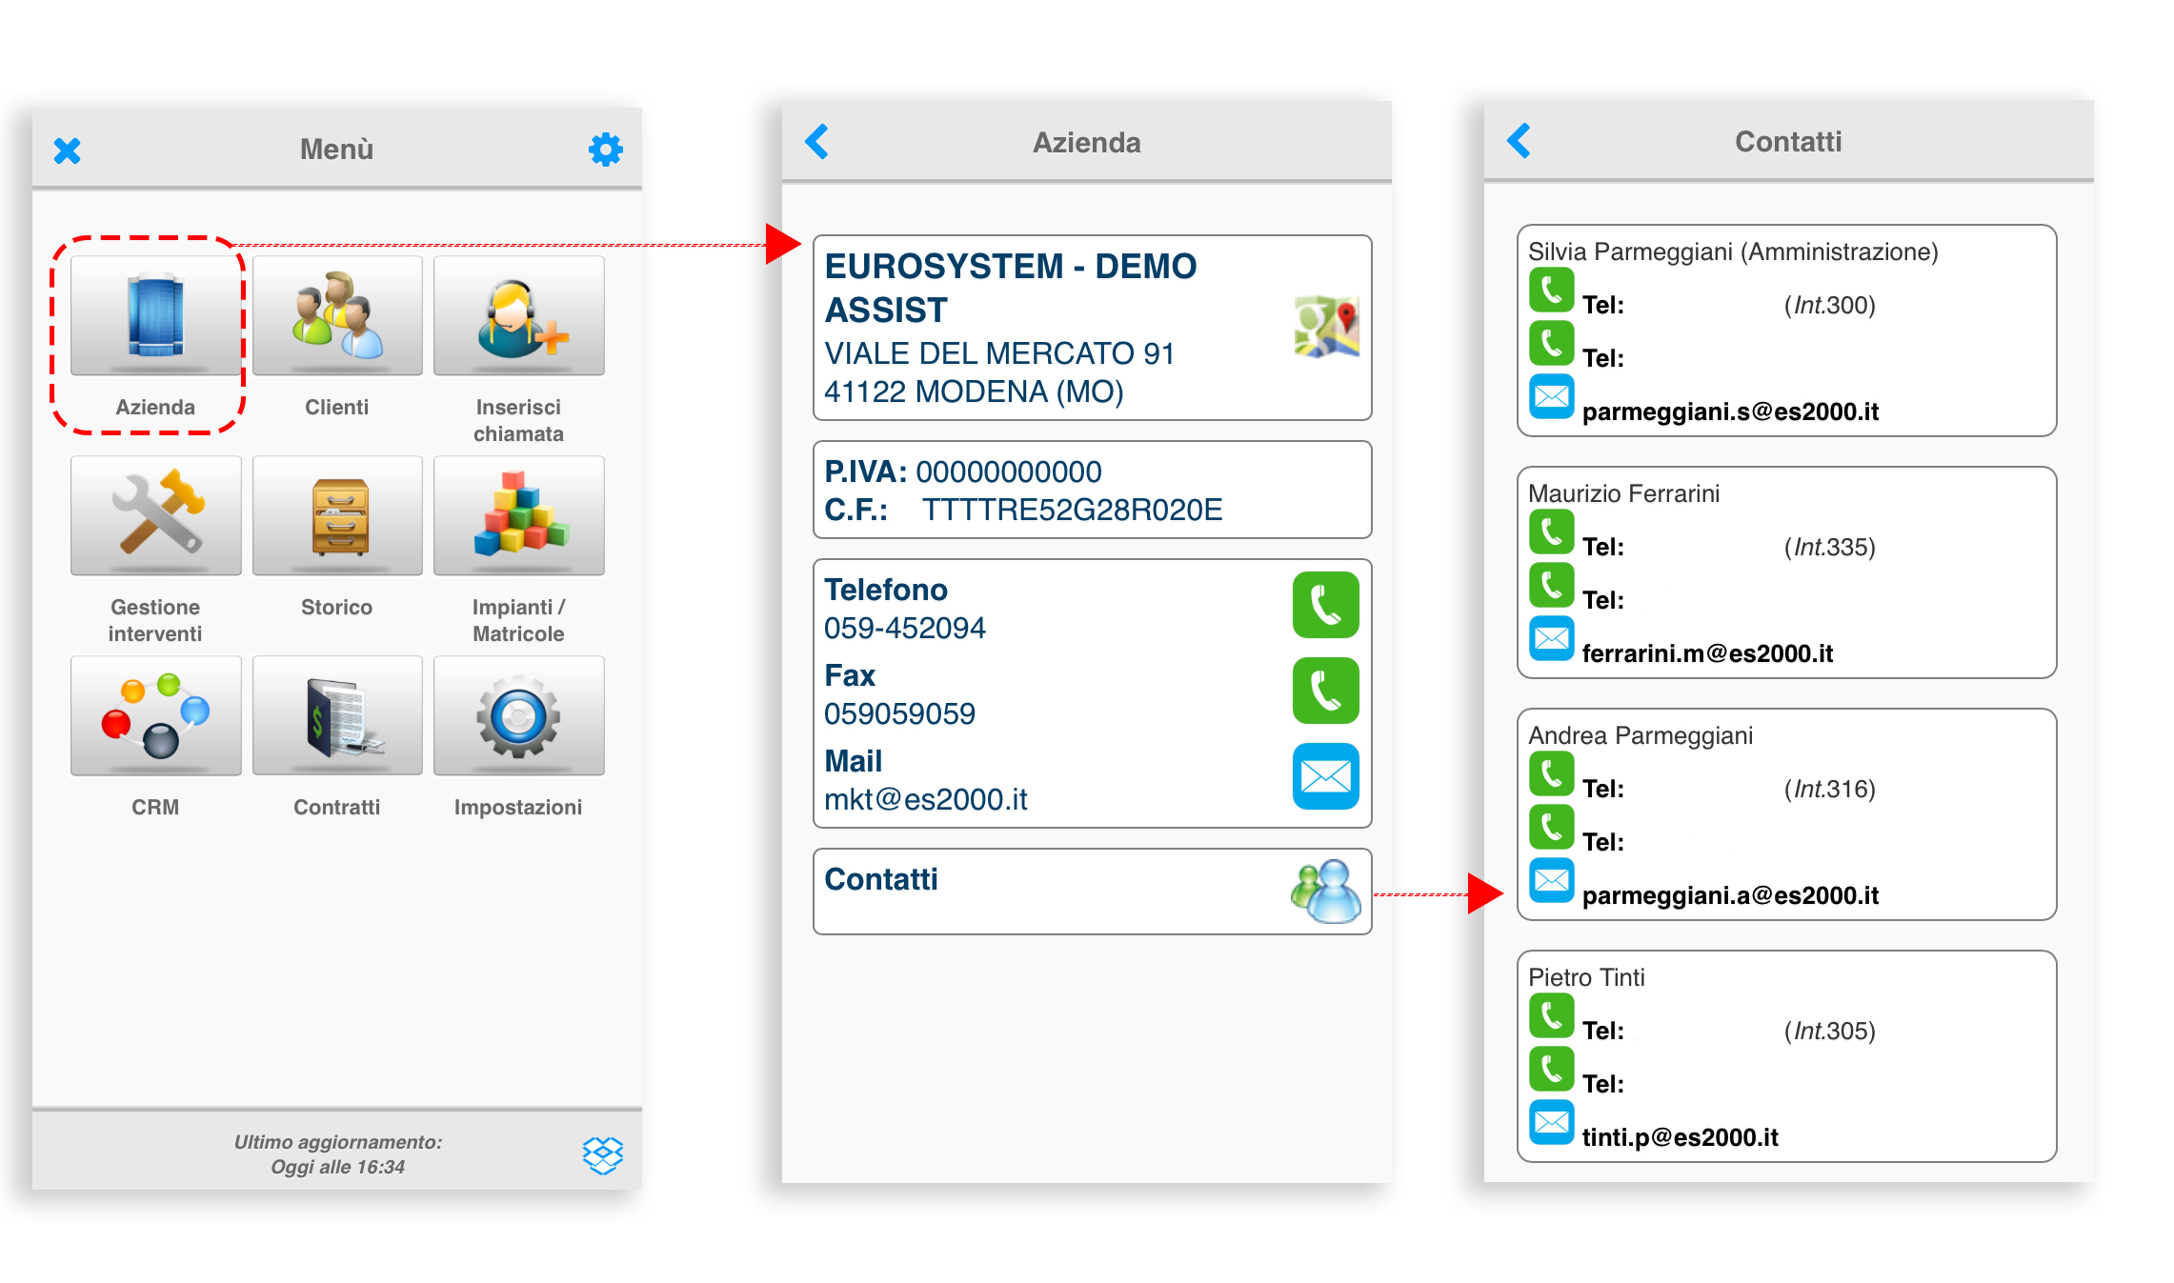Viewport: 2174px width, 1283px height.
Task: Open the Impostazioni gear icon
Action: point(519,715)
